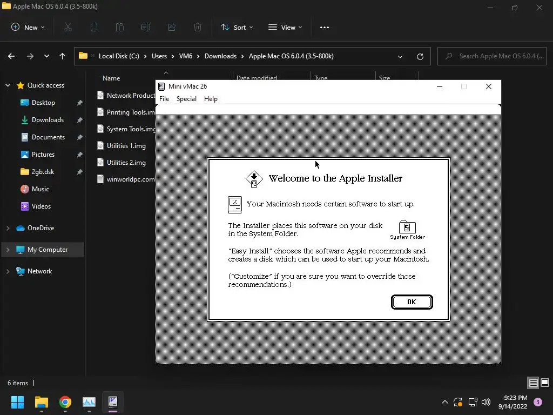Select the Network Products file

point(126,95)
